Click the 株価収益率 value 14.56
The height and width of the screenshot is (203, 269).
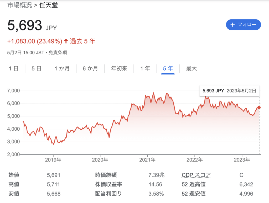tap(155, 184)
